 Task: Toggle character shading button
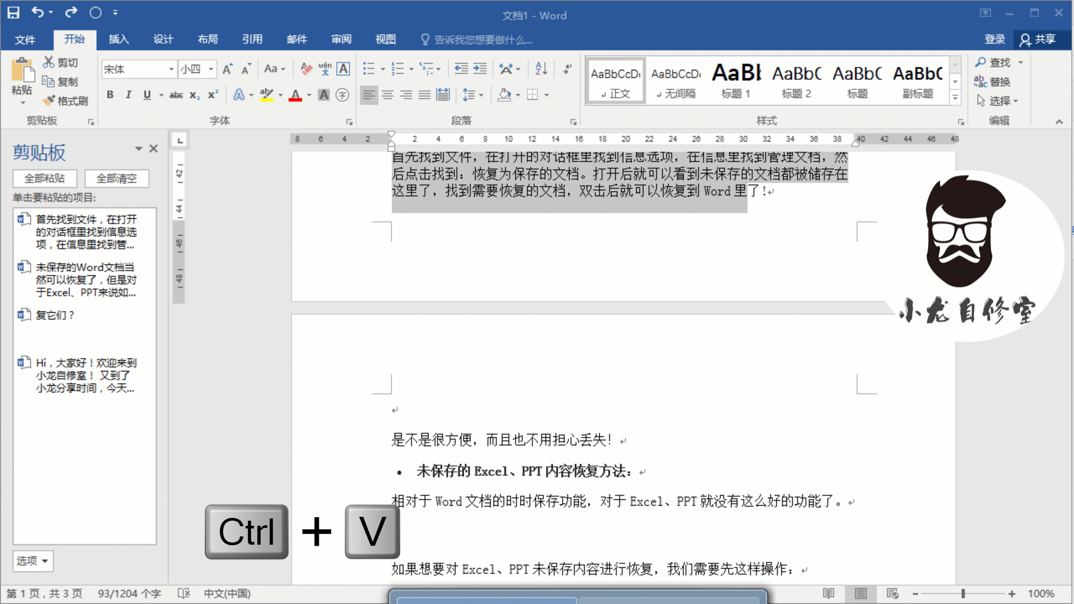[x=324, y=95]
